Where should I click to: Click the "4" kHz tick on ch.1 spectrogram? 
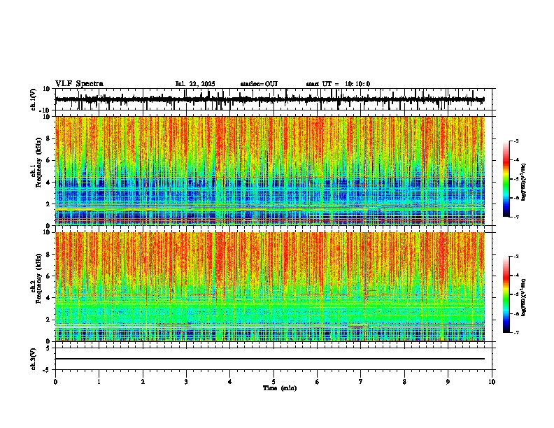pos(49,183)
